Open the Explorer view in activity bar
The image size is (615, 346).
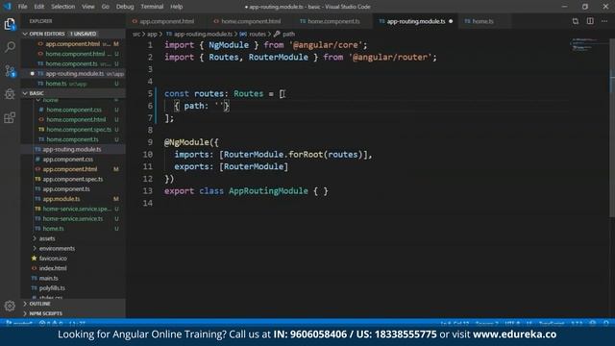[x=10, y=24]
